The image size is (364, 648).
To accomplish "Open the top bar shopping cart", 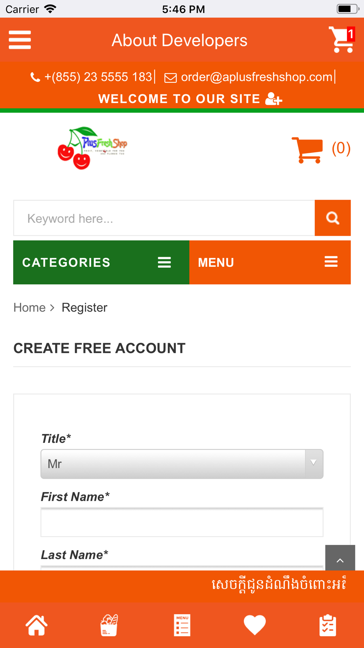I will point(342,39).
